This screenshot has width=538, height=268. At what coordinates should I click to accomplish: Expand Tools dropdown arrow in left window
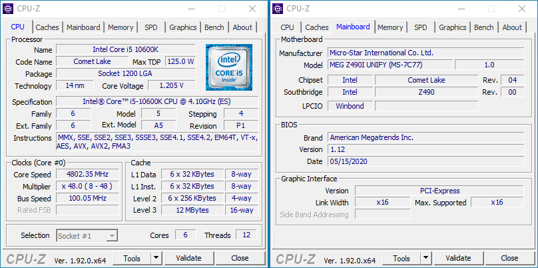(x=156, y=258)
